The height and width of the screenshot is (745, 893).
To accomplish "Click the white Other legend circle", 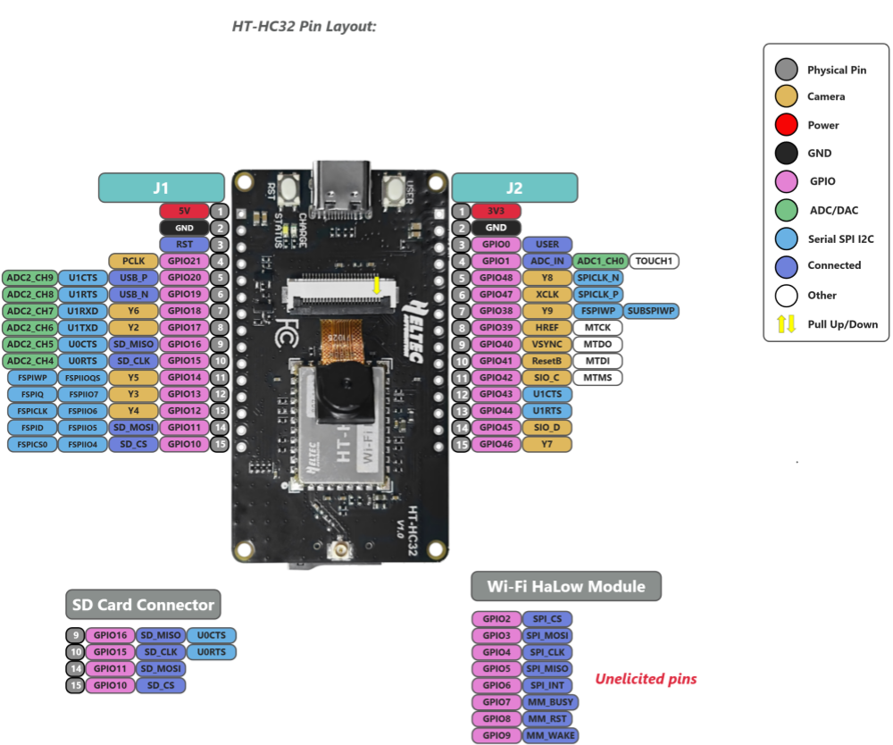I will [x=786, y=295].
